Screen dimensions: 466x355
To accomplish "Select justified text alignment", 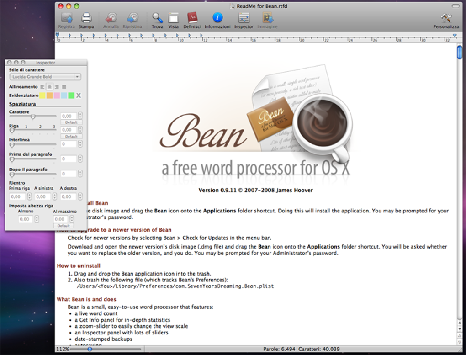I will [64, 87].
